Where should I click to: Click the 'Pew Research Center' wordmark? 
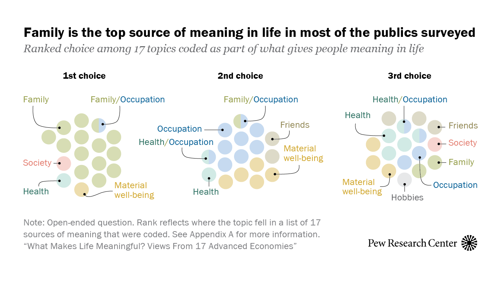click(x=412, y=243)
